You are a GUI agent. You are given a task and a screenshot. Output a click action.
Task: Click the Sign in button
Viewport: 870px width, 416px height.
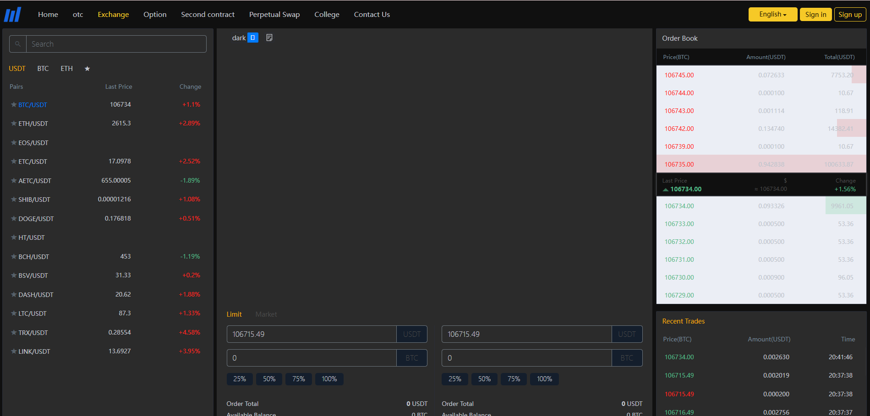(816, 14)
